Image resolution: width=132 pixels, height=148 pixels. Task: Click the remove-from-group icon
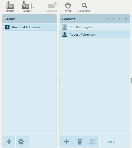point(93,142)
